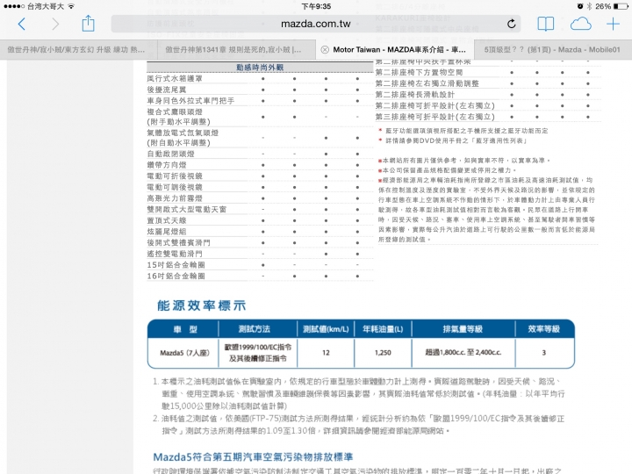Select the 16吋鋁合金輪圈 row label

point(176,276)
